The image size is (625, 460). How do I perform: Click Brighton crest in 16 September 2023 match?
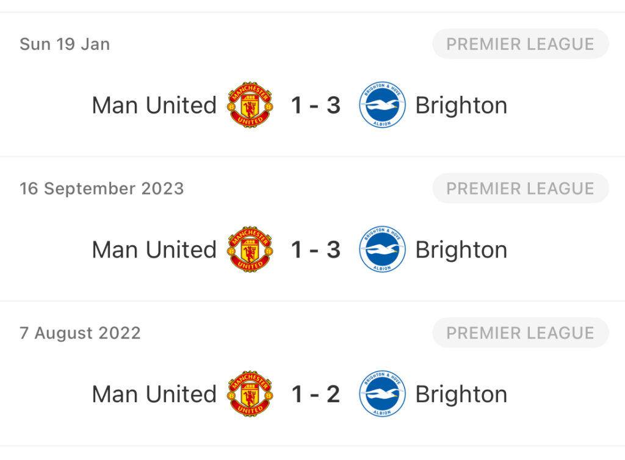[382, 250]
